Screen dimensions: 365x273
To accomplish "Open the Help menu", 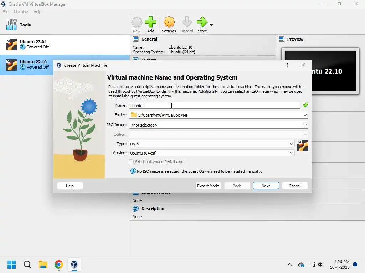I will click(x=37, y=12).
